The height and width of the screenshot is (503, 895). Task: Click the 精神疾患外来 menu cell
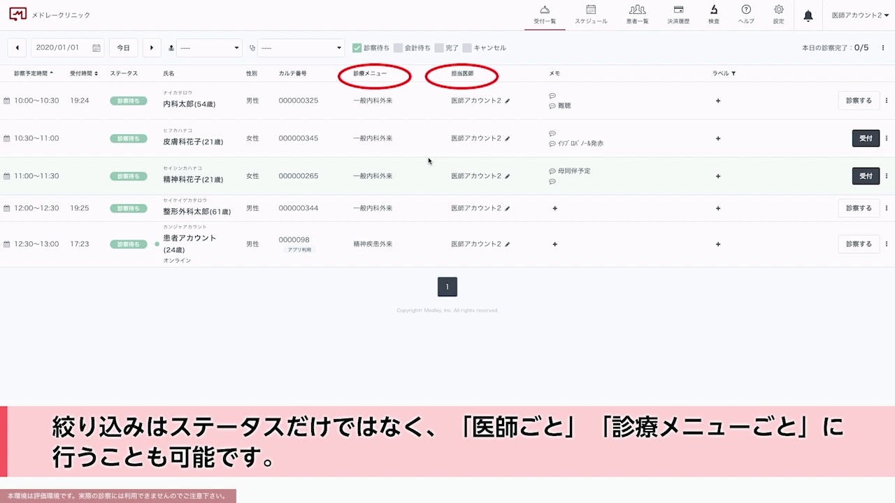(x=373, y=245)
